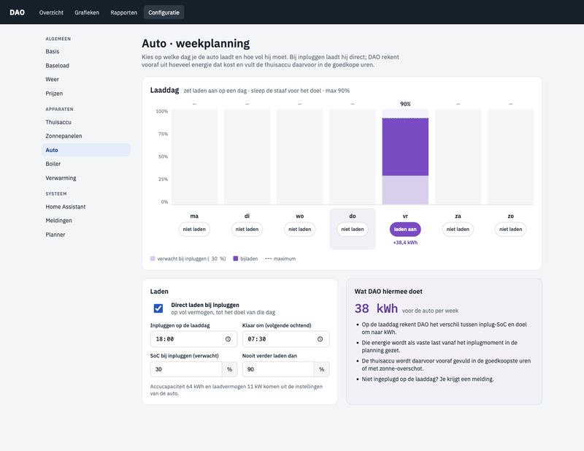Click the empty zo bar in chart
Screen dimensions: 584x451
(510, 156)
